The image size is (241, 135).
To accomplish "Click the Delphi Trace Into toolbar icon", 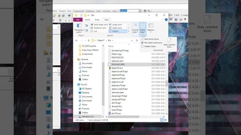I will pos(66,20).
